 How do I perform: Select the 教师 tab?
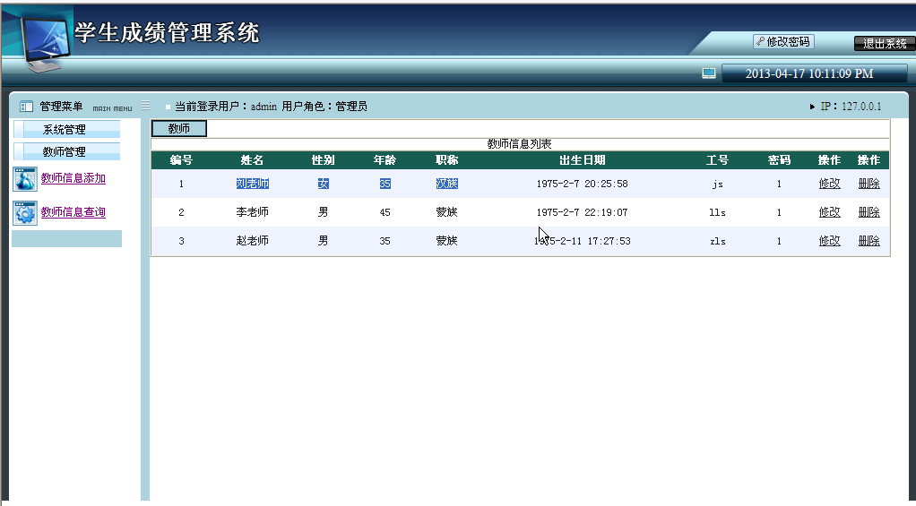pyautogui.click(x=178, y=128)
